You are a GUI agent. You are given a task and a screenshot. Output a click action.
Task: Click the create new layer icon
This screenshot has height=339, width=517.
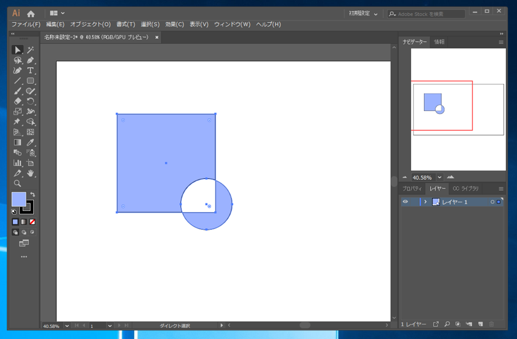(480, 324)
